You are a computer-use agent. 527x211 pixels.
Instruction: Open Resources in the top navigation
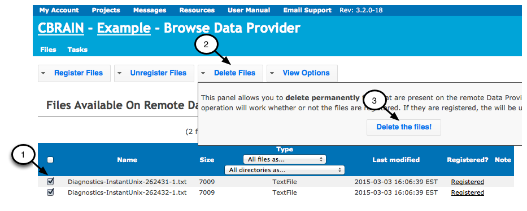click(x=197, y=10)
